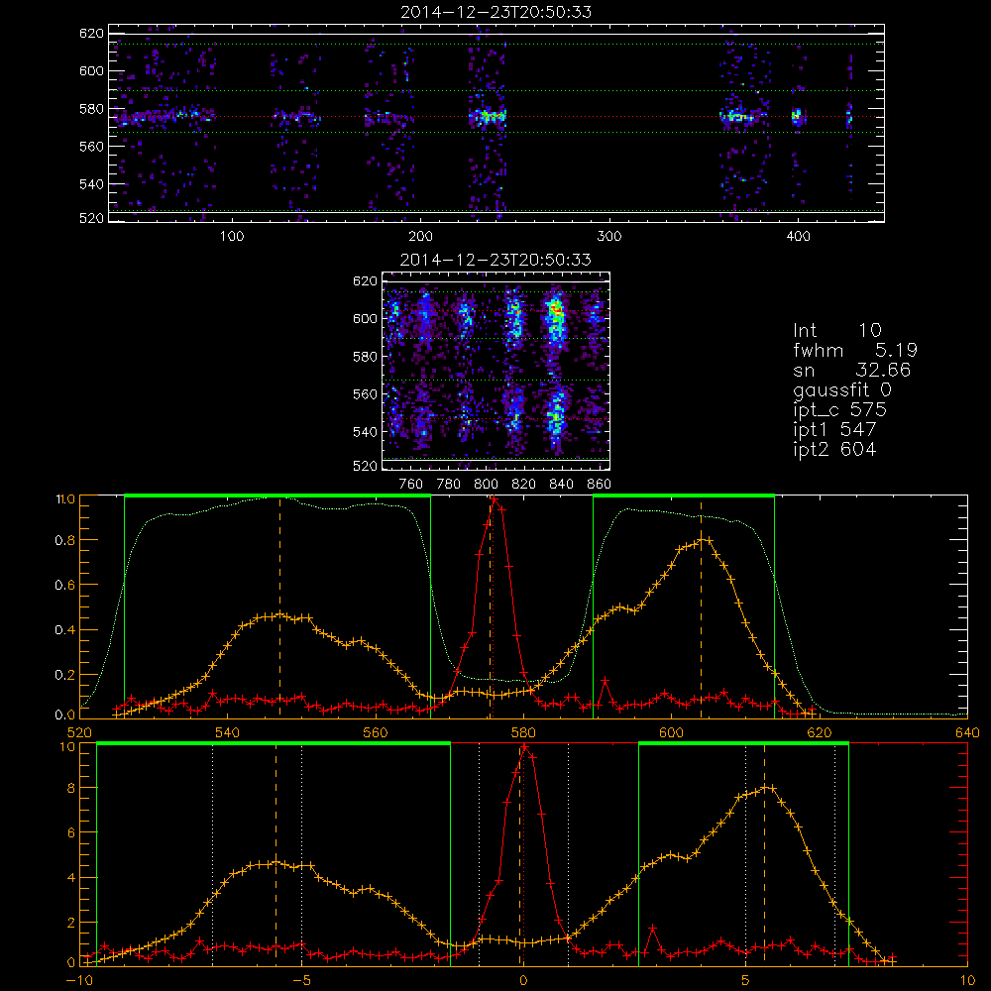Click the top spectrogram title 2014-12-23T20:50:33
The height and width of the screenshot is (991, 991).
(x=496, y=12)
